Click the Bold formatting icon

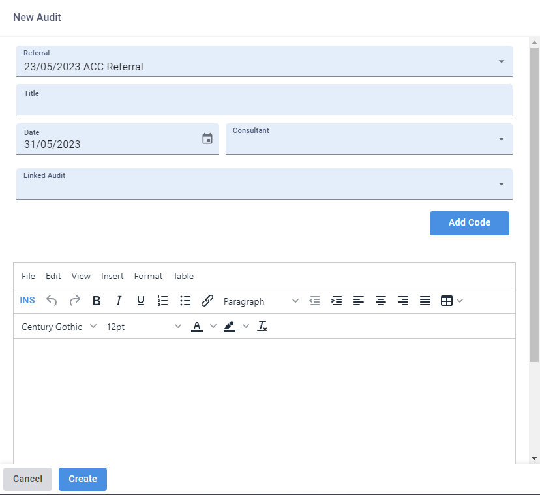coord(97,301)
